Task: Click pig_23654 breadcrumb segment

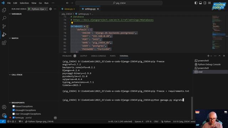Action: click(x=67, y=14)
